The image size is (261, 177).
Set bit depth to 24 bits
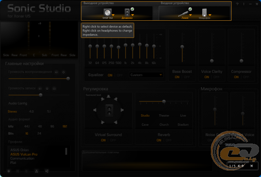[x=39, y=133]
